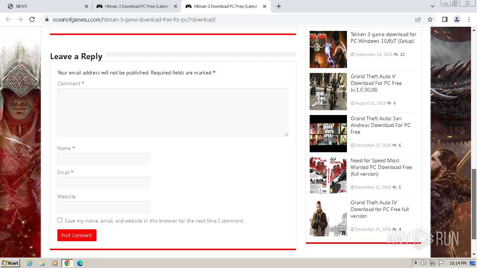Click the August 21, 2019 date
The image size is (477, 268).
pos(370,103)
